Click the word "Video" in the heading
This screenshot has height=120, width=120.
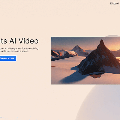coord(28,41)
